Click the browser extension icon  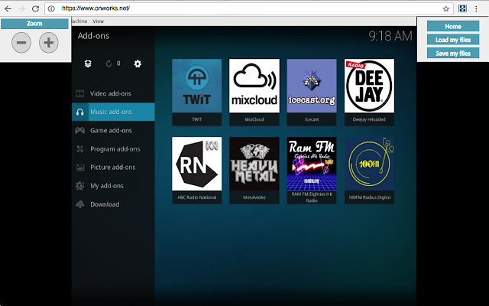click(464, 8)
